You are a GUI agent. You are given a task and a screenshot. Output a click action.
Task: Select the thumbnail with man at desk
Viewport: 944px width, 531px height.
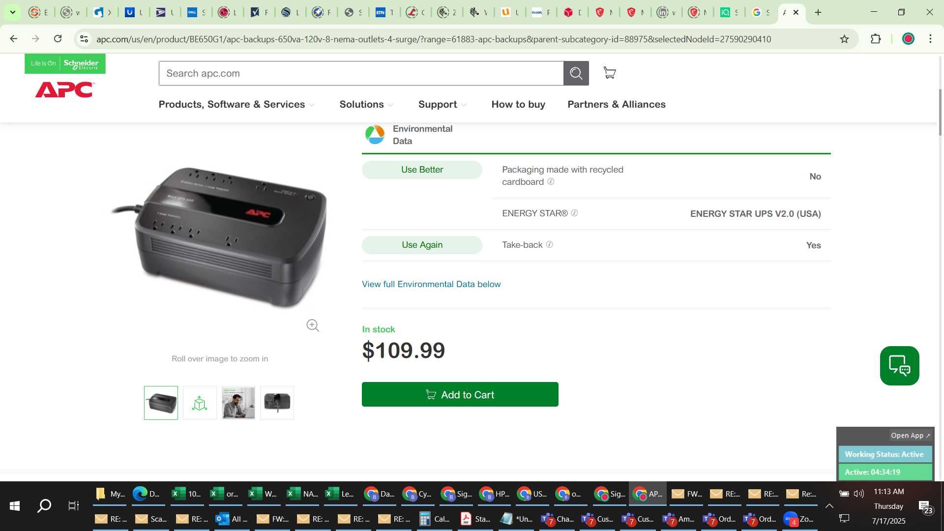coord(238,403)
